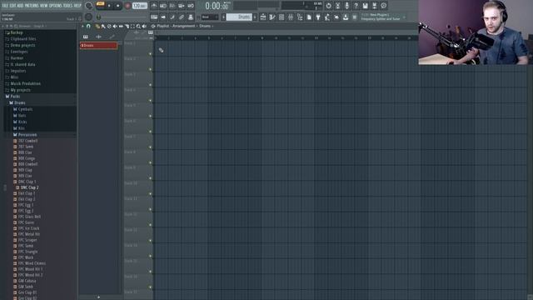Image resolution: width=533 pixels, height=300 pixels.
Task: Select the playlist paint brush tool
Action: [103, 26]
